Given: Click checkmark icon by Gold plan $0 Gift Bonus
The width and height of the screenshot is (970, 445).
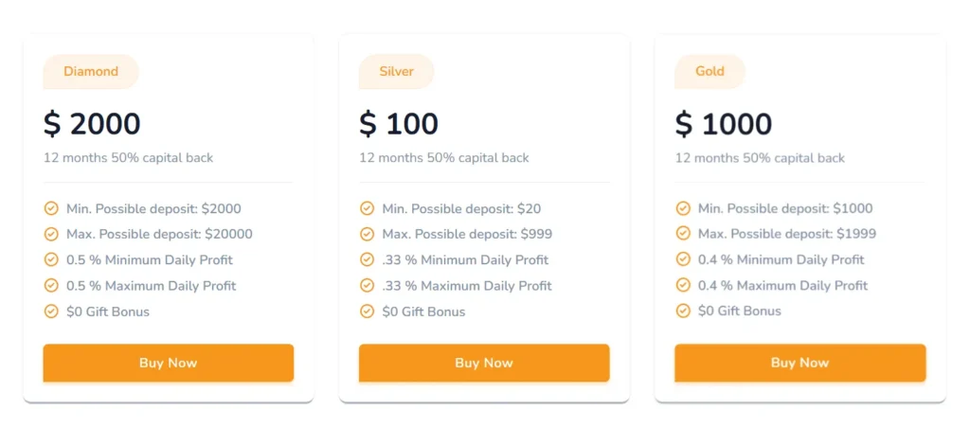Looking at the screenshot, I should pos(683,311).
